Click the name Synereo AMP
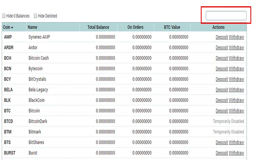Viewport: 278px width, 160px height. pos(39,37)
